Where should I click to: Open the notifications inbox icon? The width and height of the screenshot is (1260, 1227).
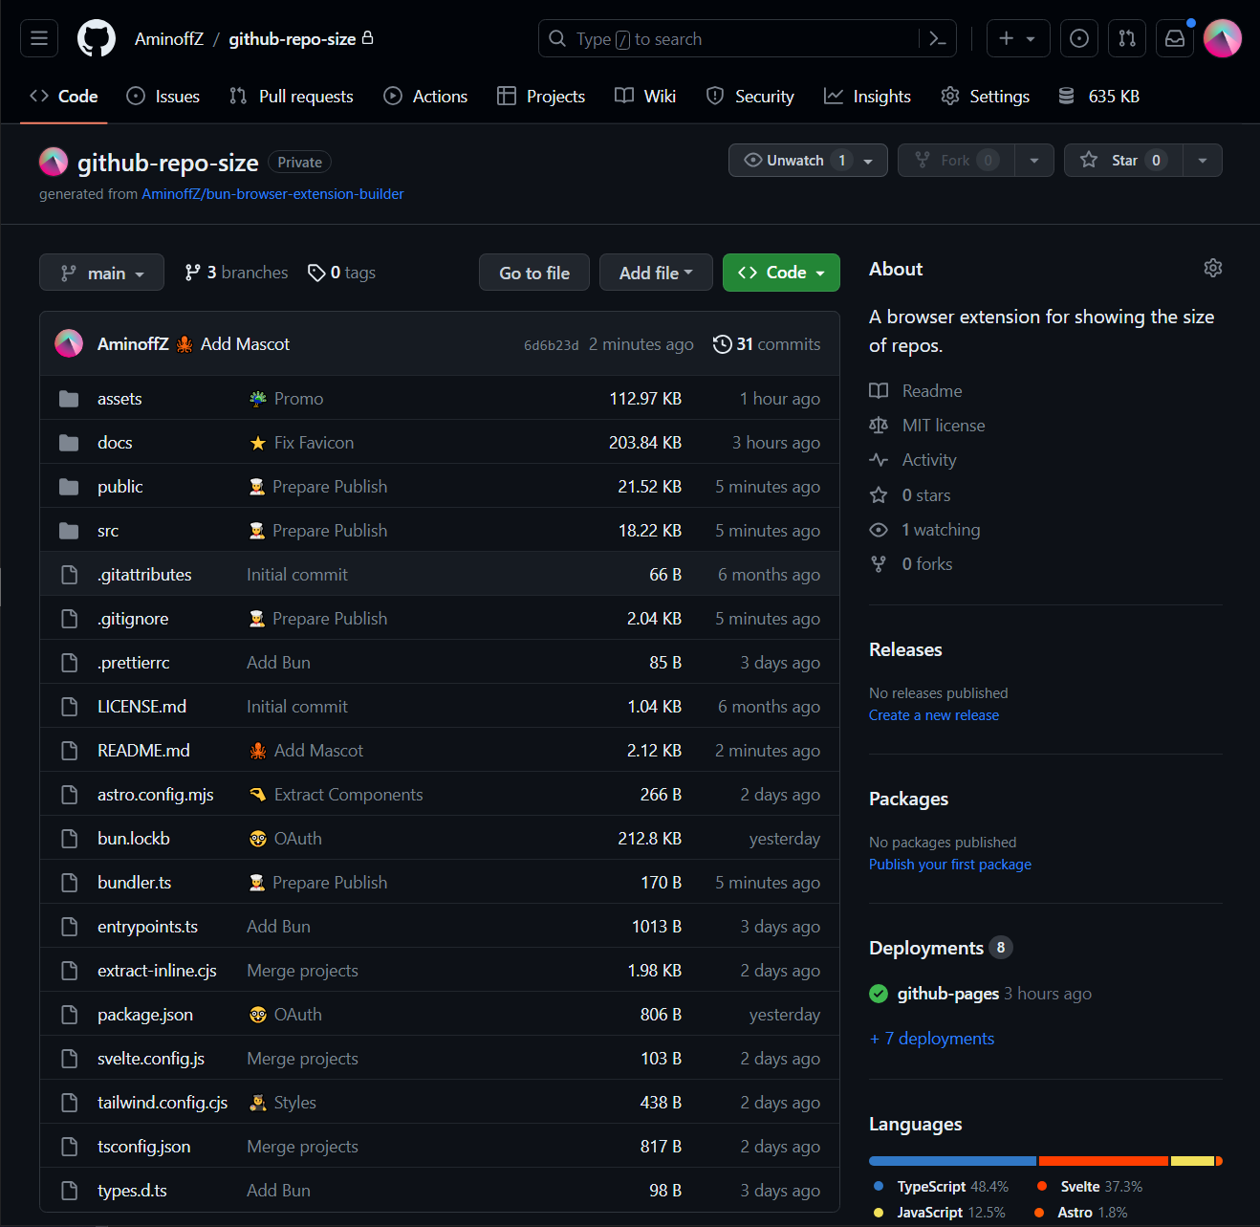pos(1175,38)
